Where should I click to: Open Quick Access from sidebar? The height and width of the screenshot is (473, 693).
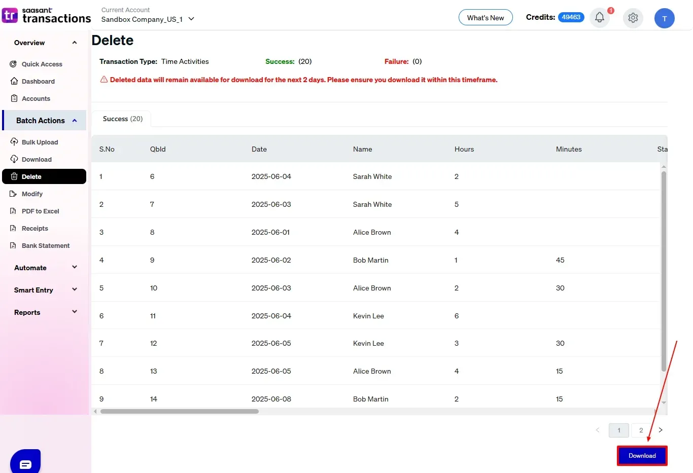(42, 64)
